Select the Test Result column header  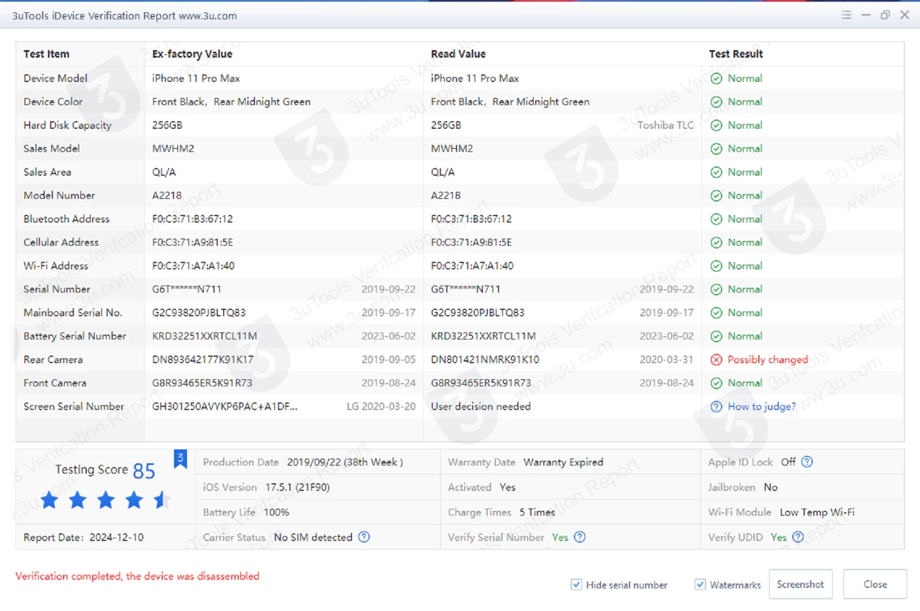pyautogui.click(x=736, y=54)
